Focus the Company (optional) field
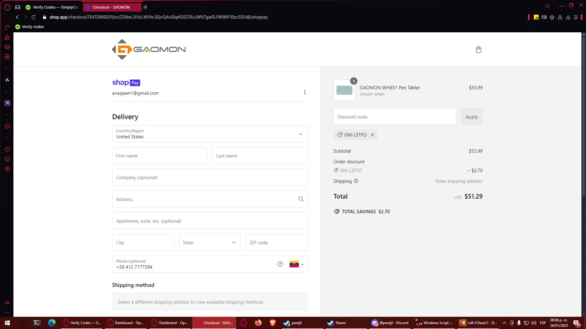 click(210, 177)
